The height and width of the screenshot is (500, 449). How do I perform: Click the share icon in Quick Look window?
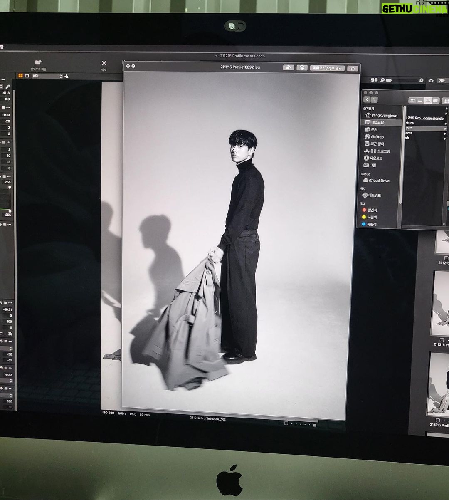pyautogui.click(x=353, y=68)
